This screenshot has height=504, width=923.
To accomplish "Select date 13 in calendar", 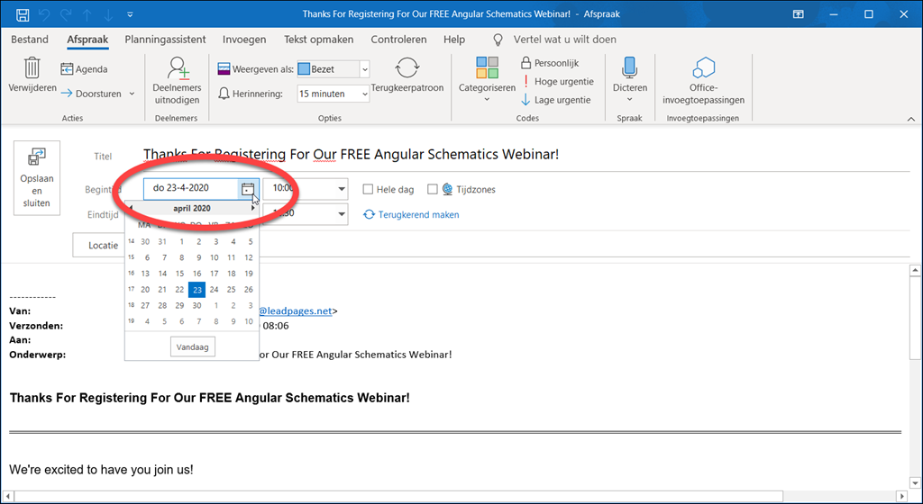I will click(145, 274).
